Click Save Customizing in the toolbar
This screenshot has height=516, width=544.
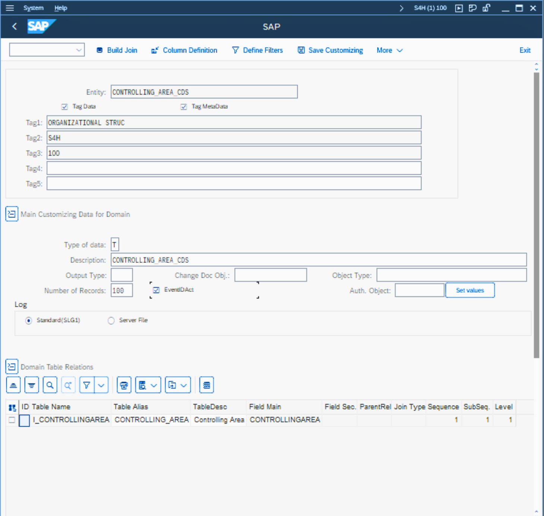pos(330,50)
